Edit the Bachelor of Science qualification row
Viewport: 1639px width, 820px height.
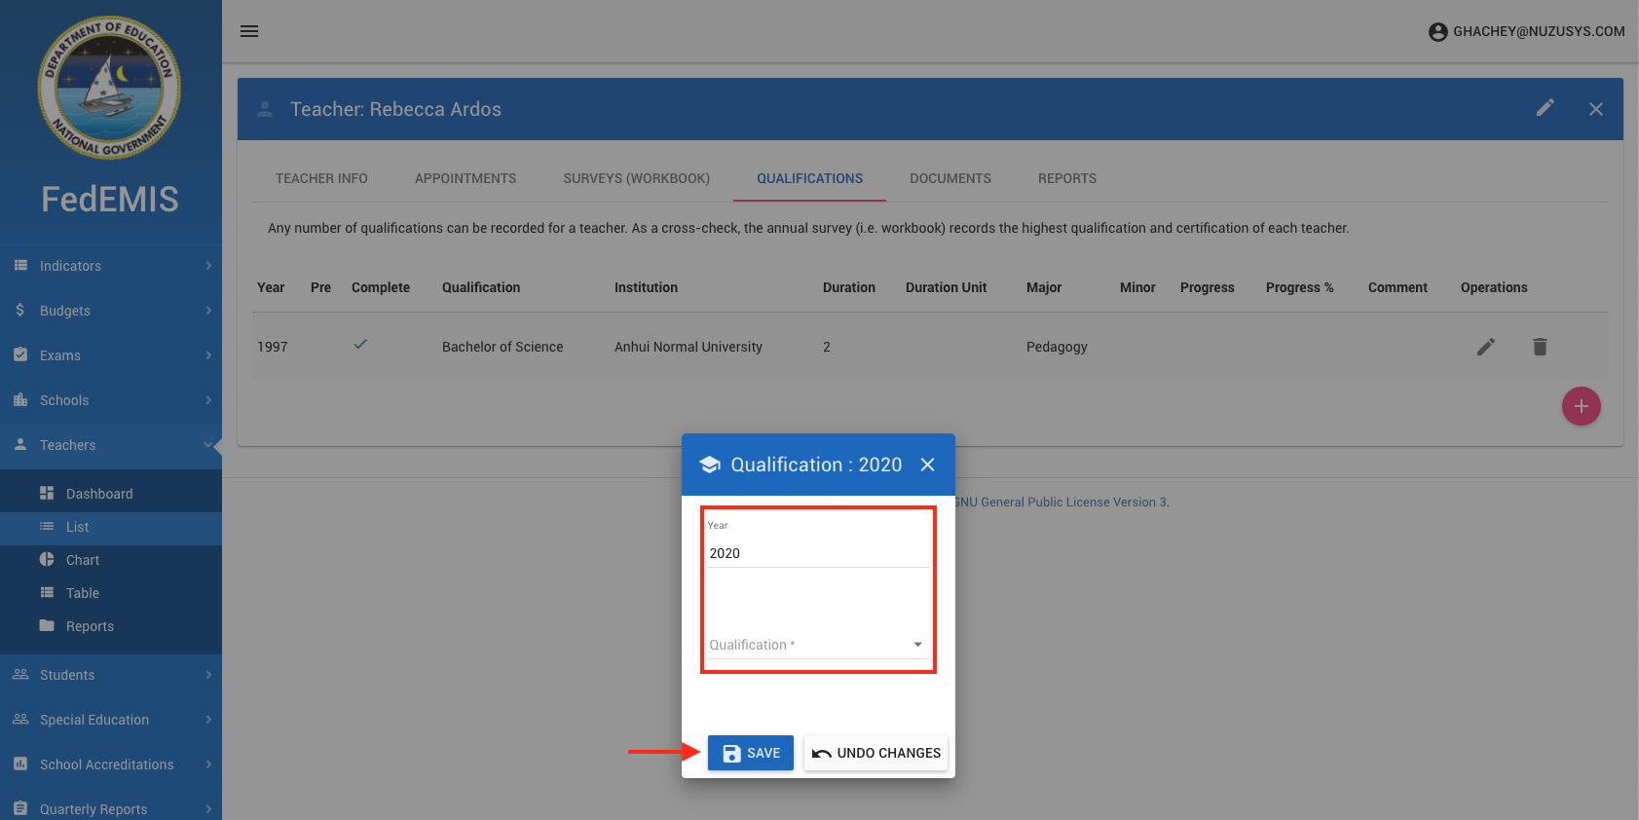[x=1485, y=347]
